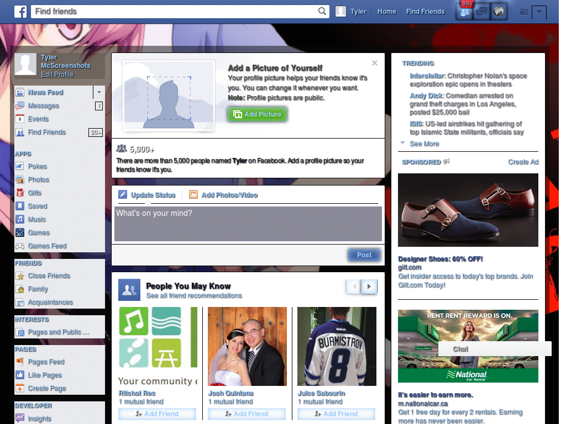Click the Post button
Image resolution: width=566 pixels, height=424 pixels.
364,255
